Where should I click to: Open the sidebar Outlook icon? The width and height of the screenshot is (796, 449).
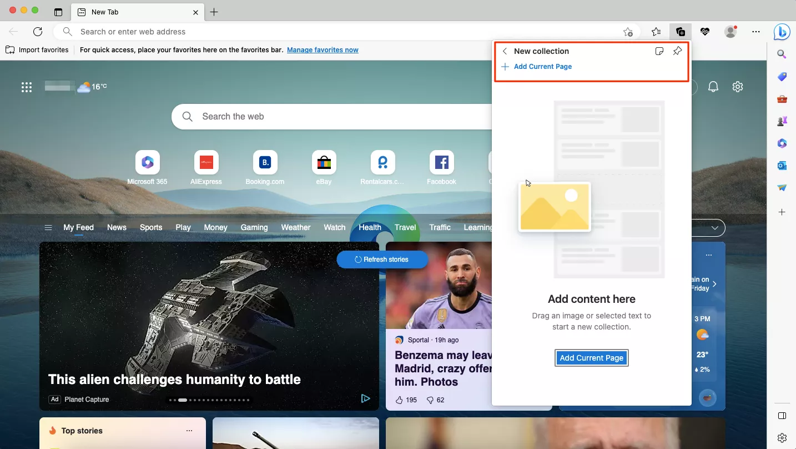coord(782,166)
